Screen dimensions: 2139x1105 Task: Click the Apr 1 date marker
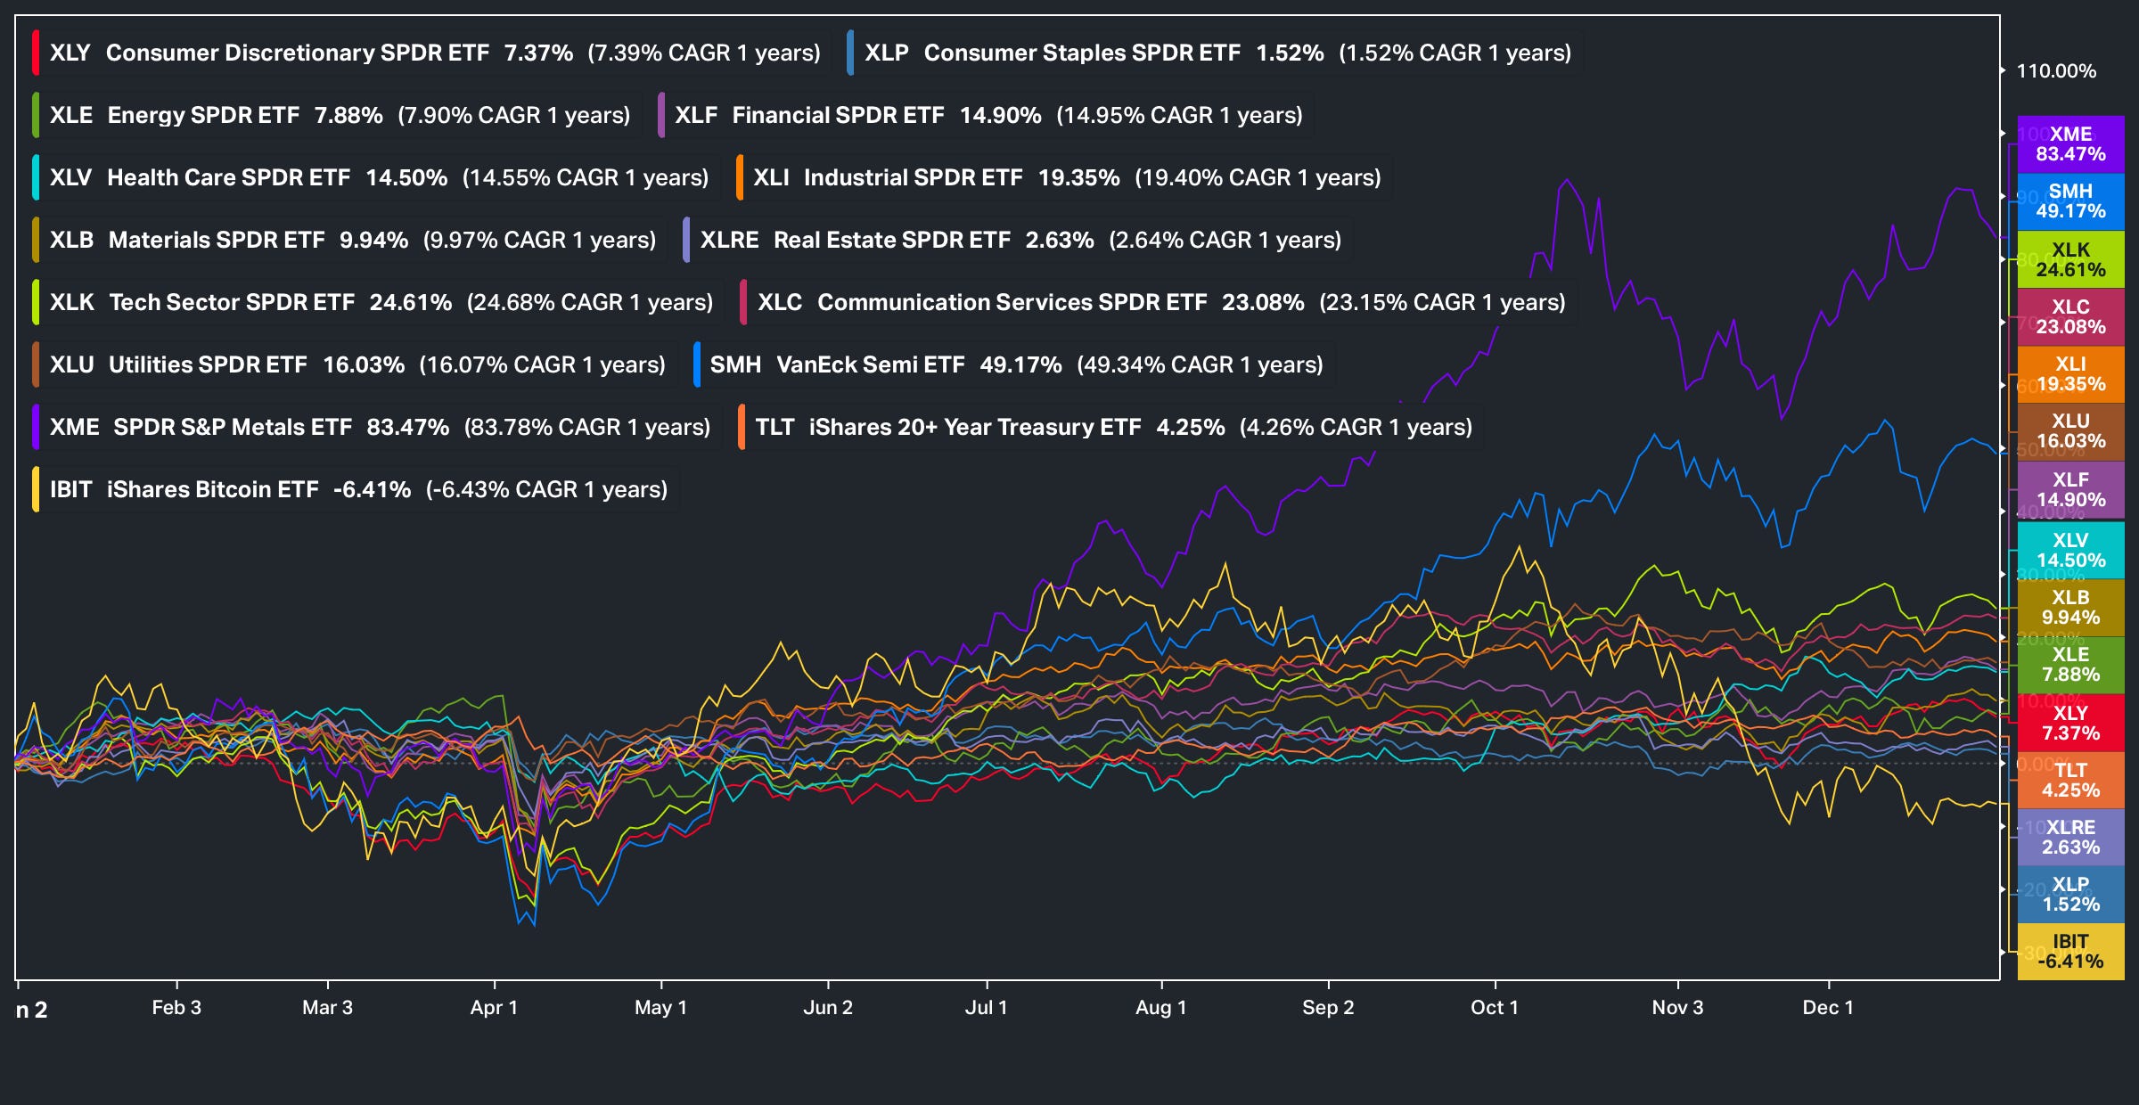click(x=494, y=1007)
